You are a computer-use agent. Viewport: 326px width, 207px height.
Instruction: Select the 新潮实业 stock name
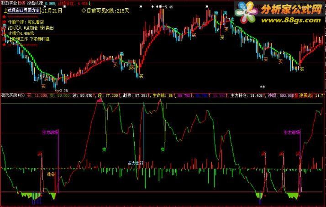pyautogui.click(x=9, y=3)
